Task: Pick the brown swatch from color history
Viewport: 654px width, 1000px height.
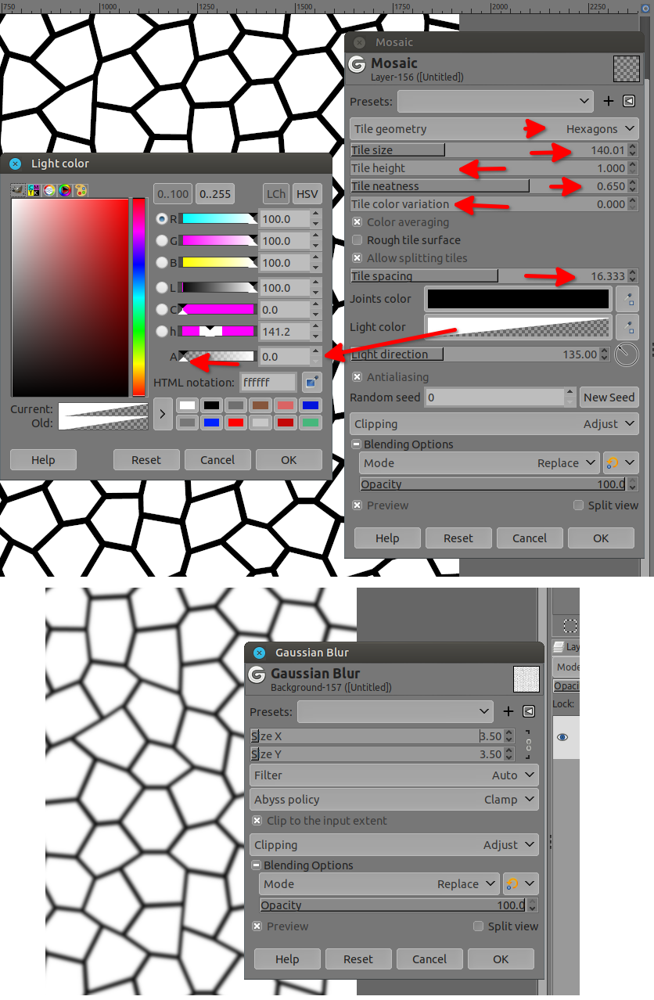Action: click(x=261, y=405)
